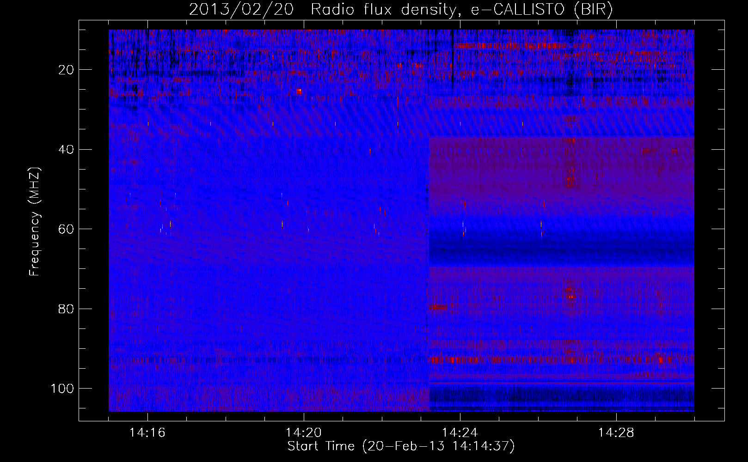Click the 14:16 time tick label
Screen dimensions: 748x462
point(147,433)
